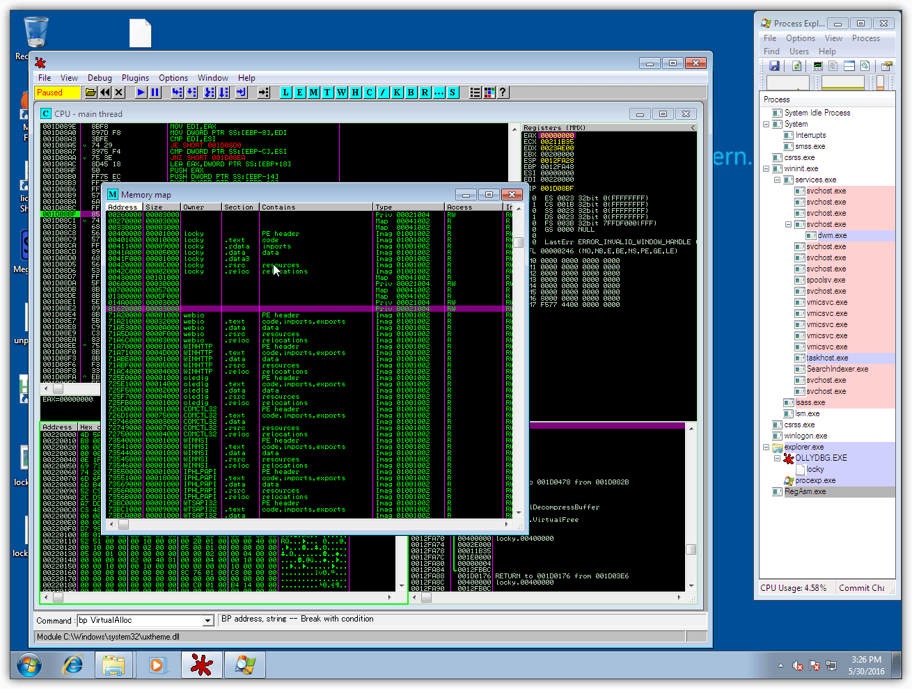Click the Step into icon

tap(178, 92)
